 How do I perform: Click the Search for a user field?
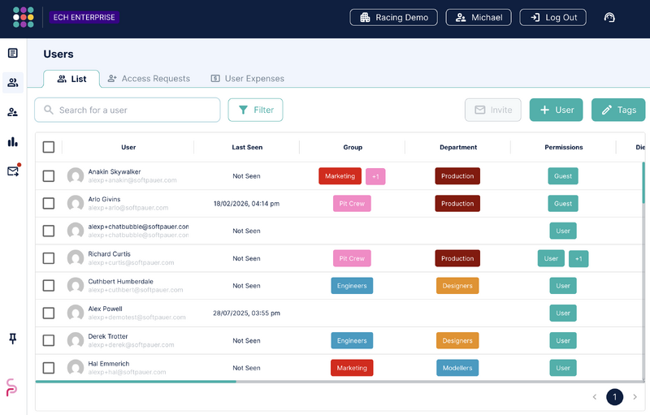[x=128, y=110]
